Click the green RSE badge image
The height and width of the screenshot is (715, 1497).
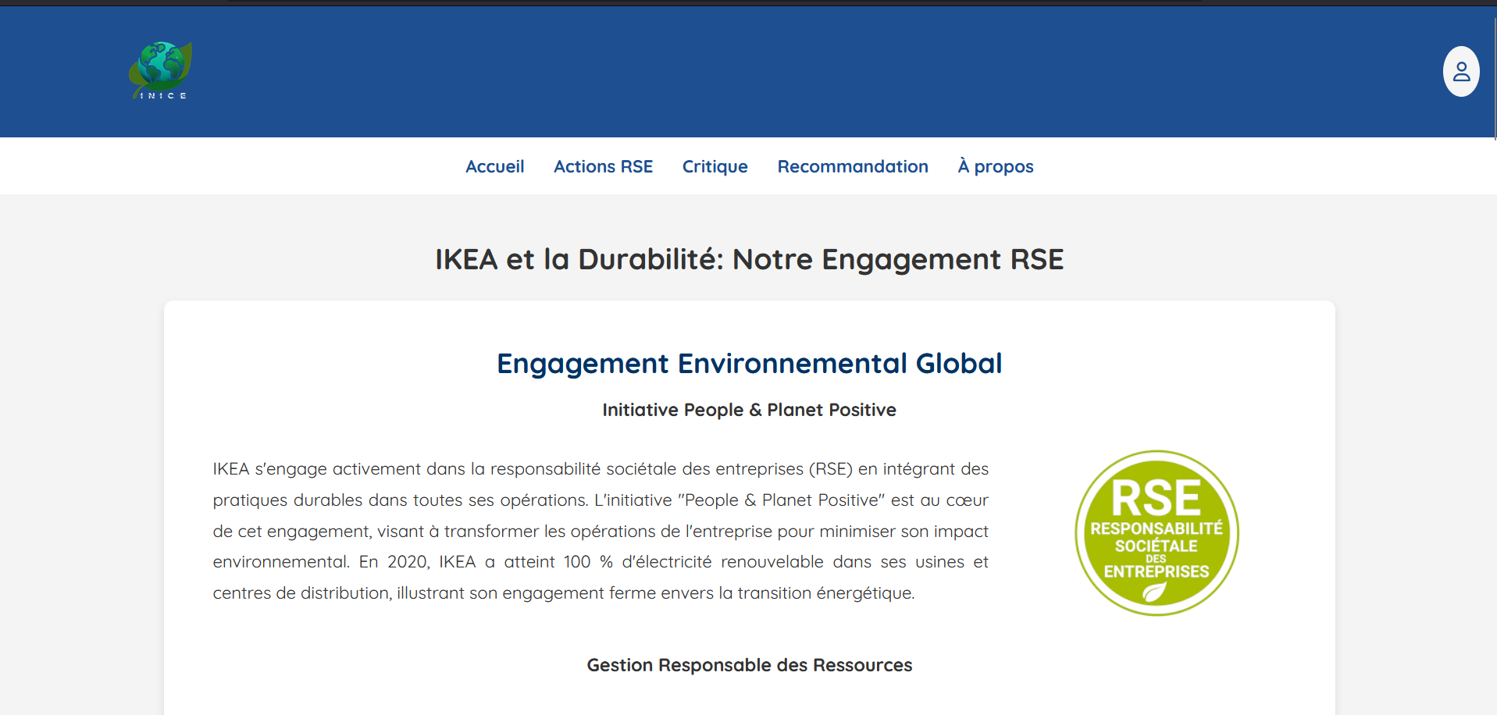1157,533
